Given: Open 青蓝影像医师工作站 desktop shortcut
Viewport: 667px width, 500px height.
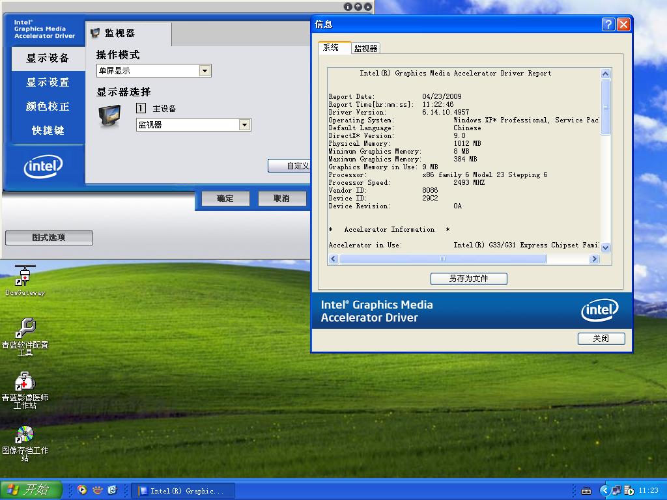Looking at the screenshot, I should (x=25, y=391).
